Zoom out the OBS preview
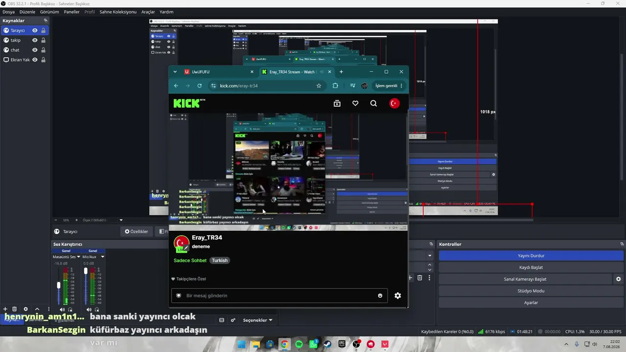 pyautogui.click(x=55, y=220)
